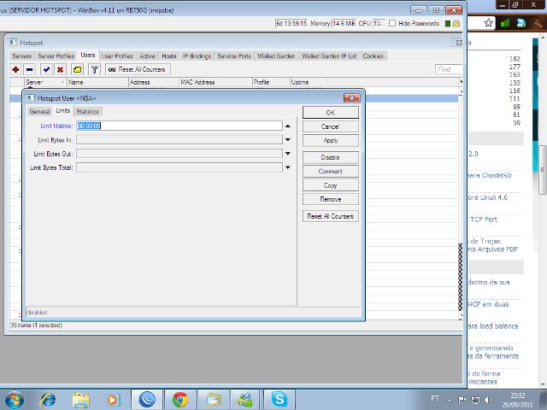Click the Comment button in the dialog
547x410 pixels.
(x=331, y=172)
